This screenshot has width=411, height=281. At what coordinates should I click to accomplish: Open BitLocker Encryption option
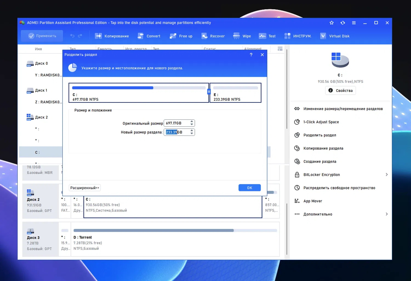click(x=322, y=175)
